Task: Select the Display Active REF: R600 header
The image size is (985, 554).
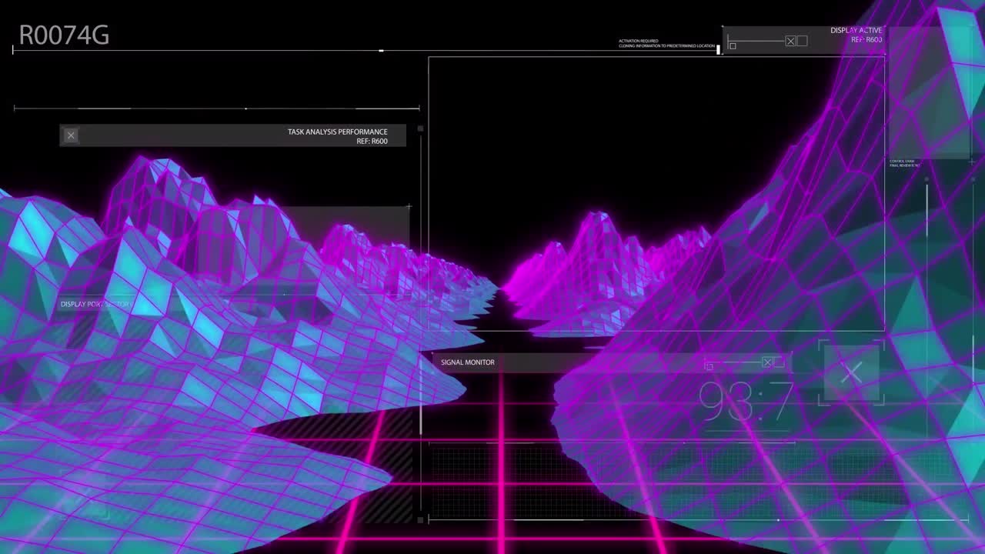Action: pos(856,35)
